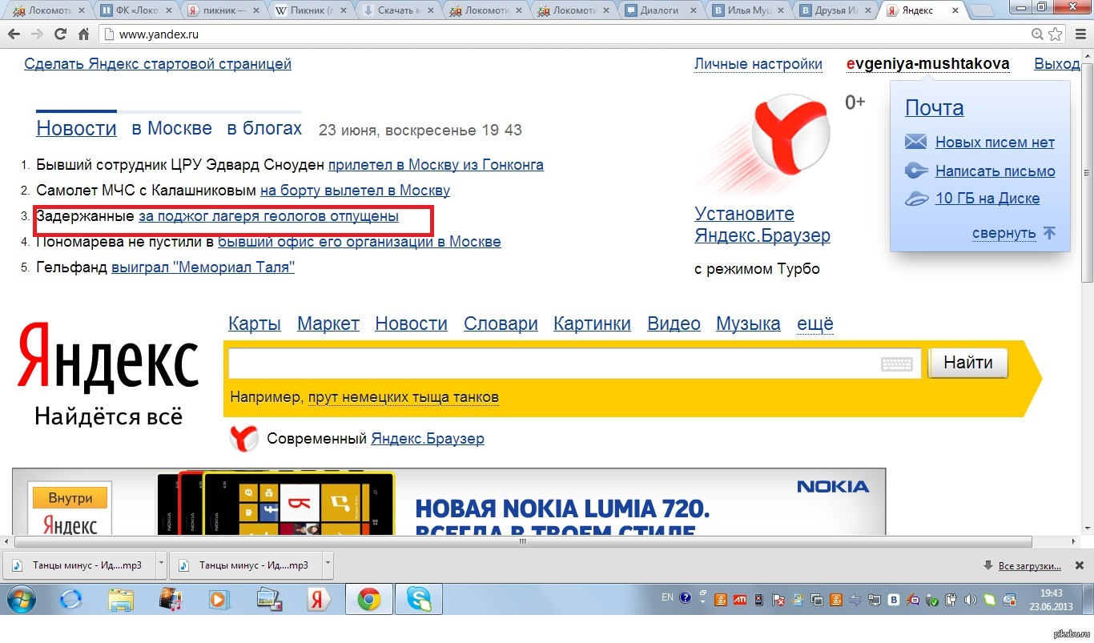Expand the ещё services menu
This screenshot has height=643, width=1094.
click(814, 324)
